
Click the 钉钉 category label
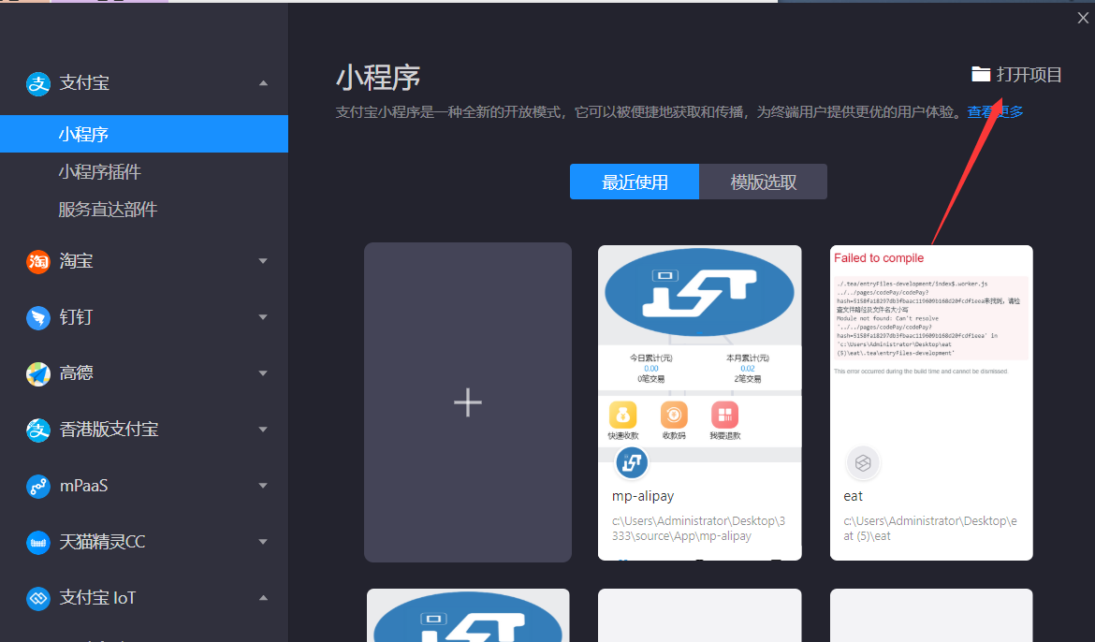76,317
